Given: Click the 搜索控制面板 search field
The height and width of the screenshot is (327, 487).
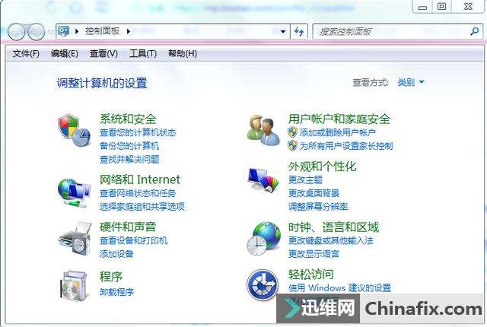Looking at the screenshot, I should coord(391,31).
